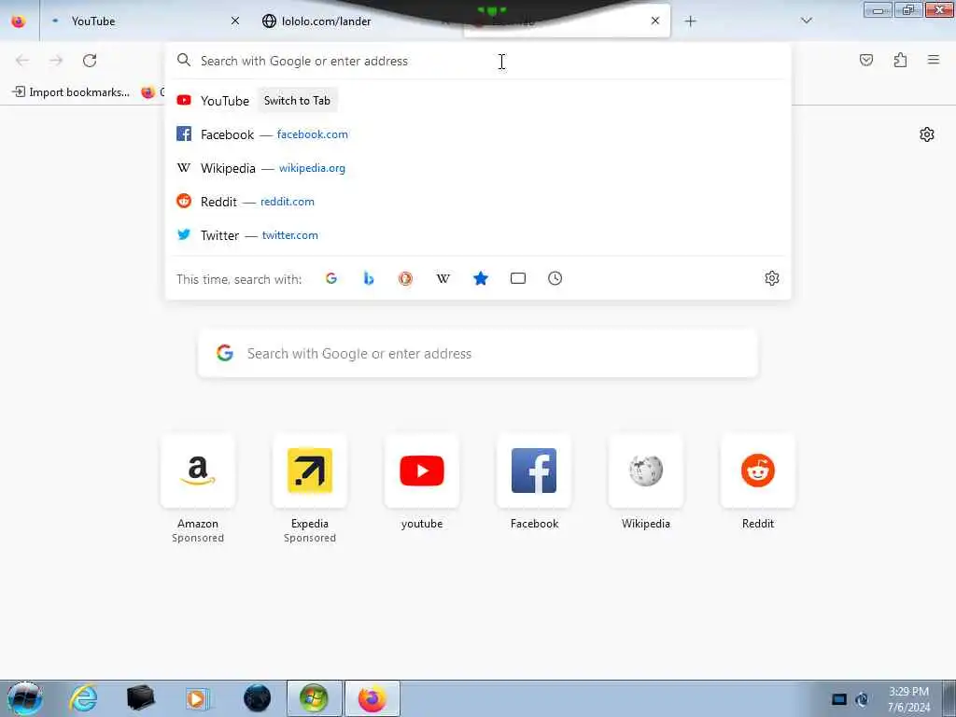Go forward with the right arrow
The width and height of the screenshot is (956, 717).
[x=56, y=61]
